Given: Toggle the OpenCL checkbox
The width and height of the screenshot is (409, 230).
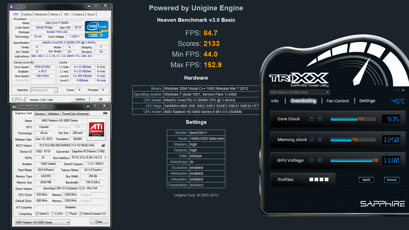Looking at the screenshot, I should pyautogui.click(x=37, y=214).
